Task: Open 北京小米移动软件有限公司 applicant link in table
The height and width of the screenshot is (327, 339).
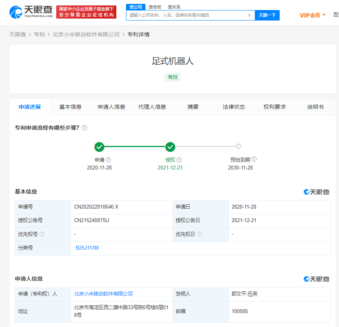Action: [x=104, y=294]
